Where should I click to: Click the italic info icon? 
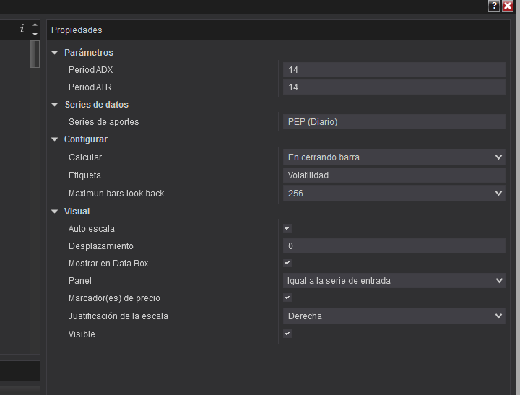[22, 29]
